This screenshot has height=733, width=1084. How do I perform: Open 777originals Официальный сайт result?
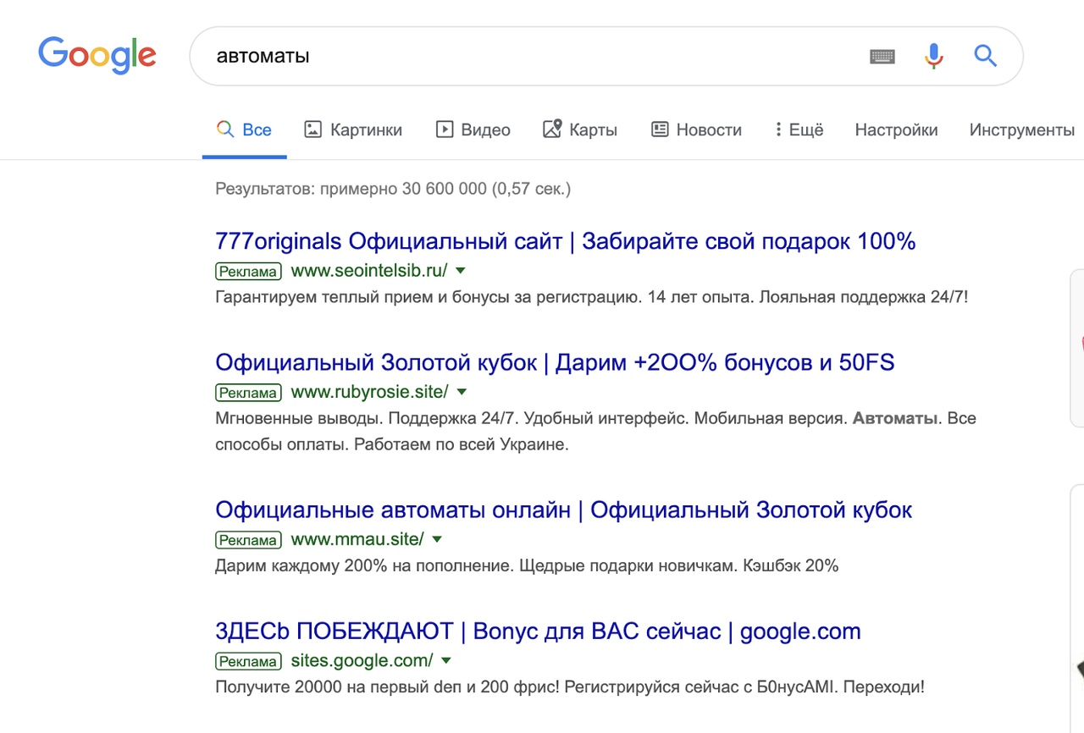click(566, 241)
